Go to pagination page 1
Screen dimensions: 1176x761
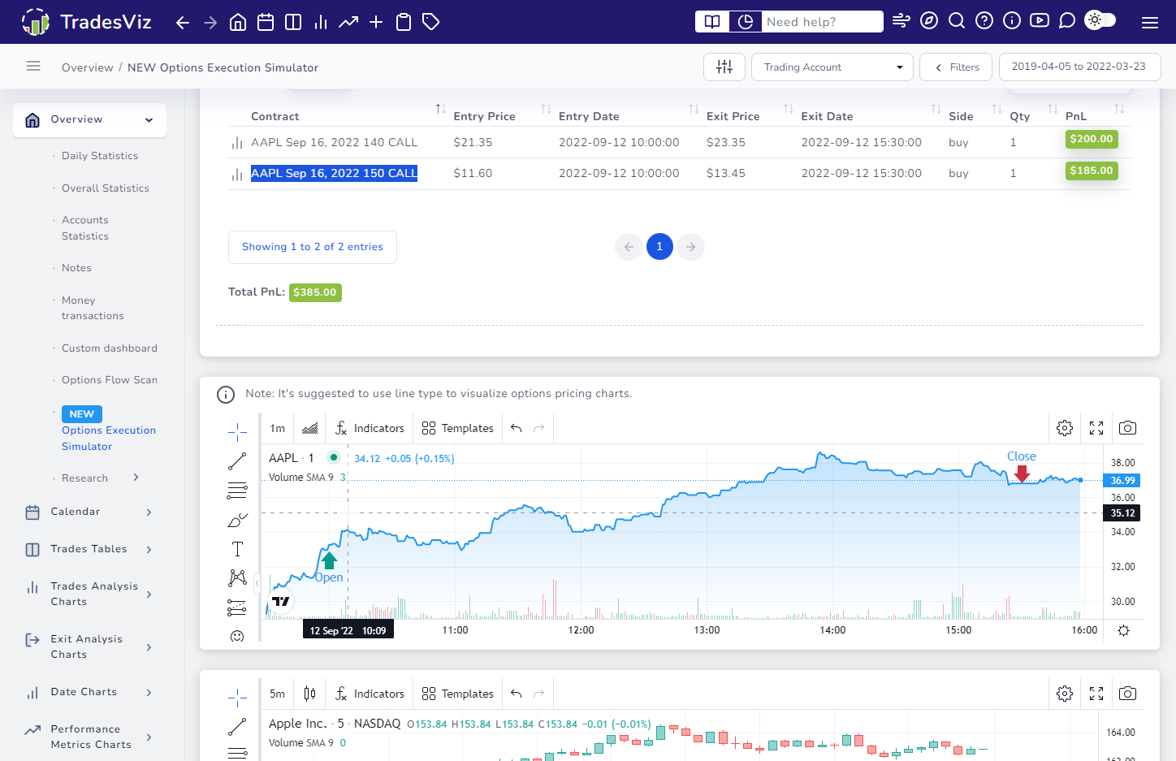point(659,247)
